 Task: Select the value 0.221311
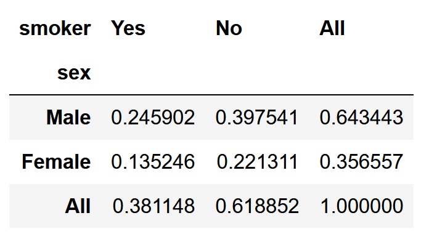point(257,162)
